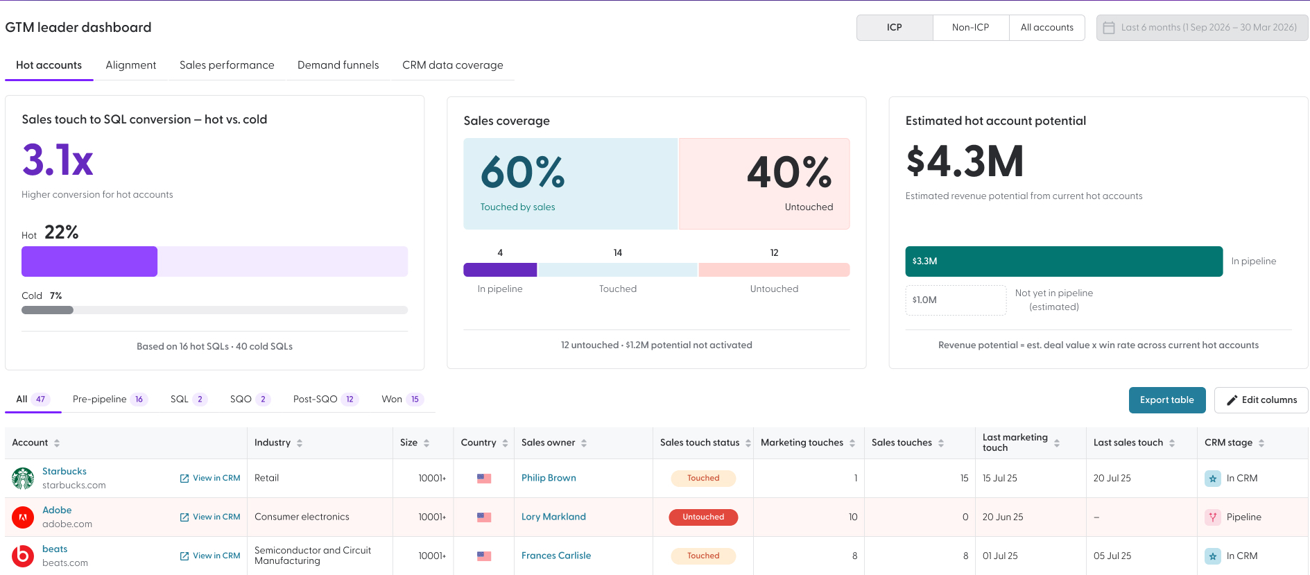1310x575 pixels.
Task: Click the 60% Touched by sales tile
Action: (571, 184)
